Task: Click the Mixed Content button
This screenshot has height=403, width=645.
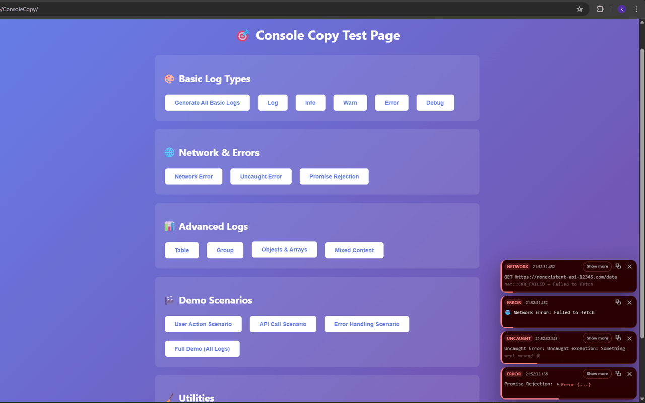Action: tap(354, 250)
